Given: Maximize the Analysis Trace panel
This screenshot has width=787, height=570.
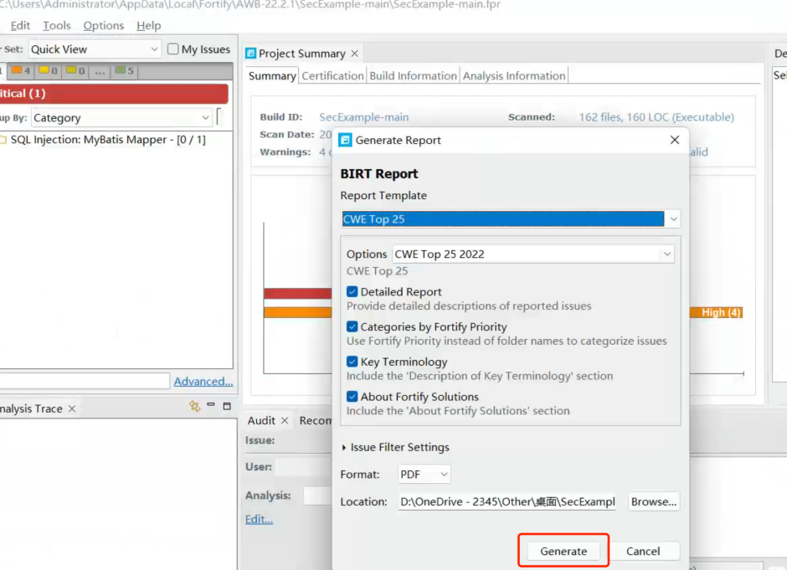Looking at the screenshot, I should tap(227, 407).
